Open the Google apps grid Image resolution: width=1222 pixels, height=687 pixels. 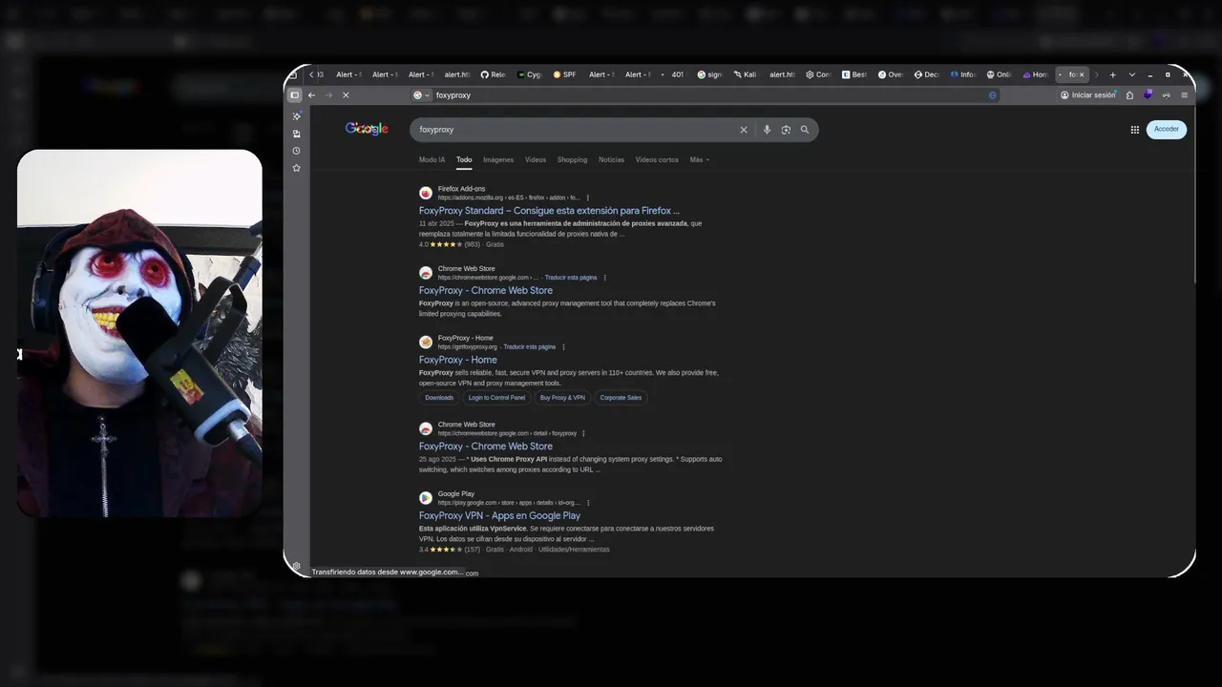click(1135, 130)
